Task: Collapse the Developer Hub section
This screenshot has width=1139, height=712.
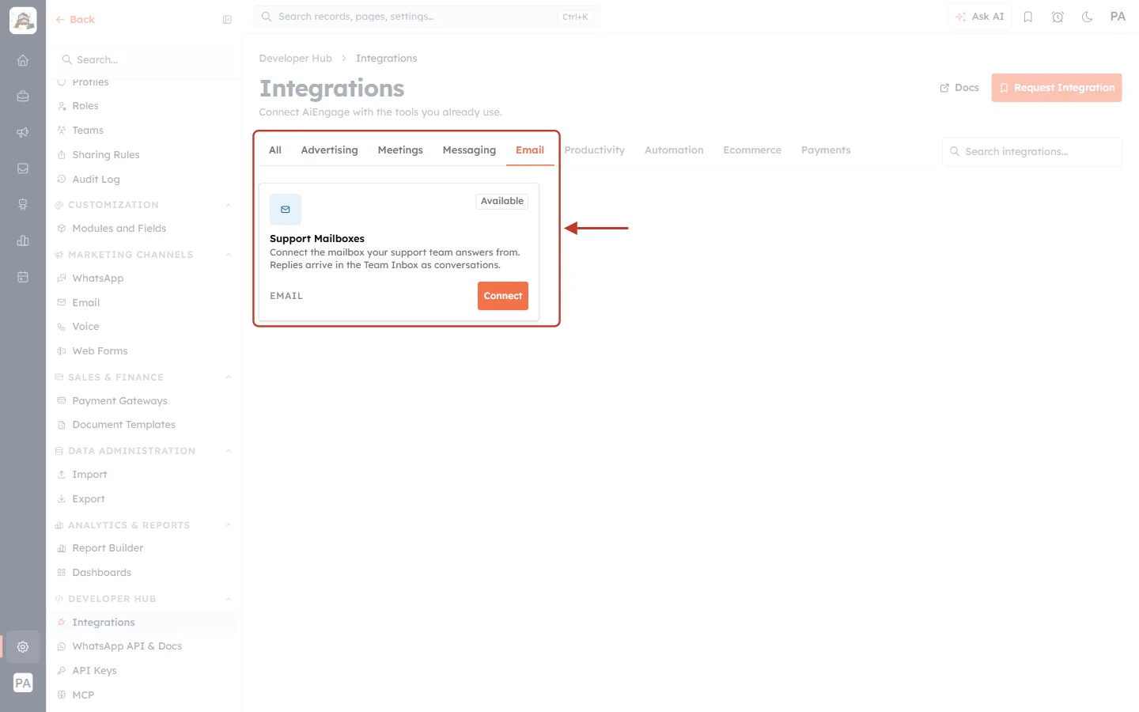Action: 229,599
